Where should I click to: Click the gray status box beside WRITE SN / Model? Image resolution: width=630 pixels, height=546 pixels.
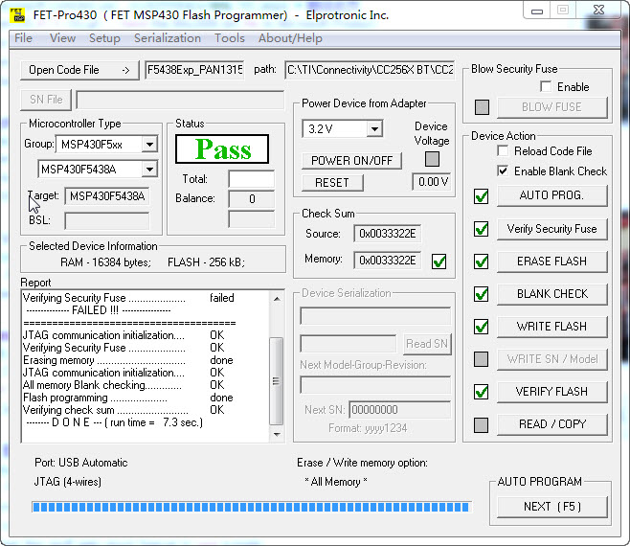(x=481, y=359)
